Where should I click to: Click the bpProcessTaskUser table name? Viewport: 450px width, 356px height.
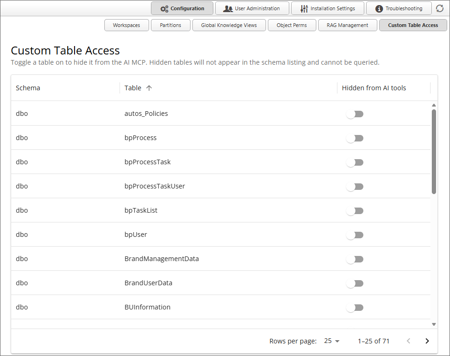click(155, 186)
